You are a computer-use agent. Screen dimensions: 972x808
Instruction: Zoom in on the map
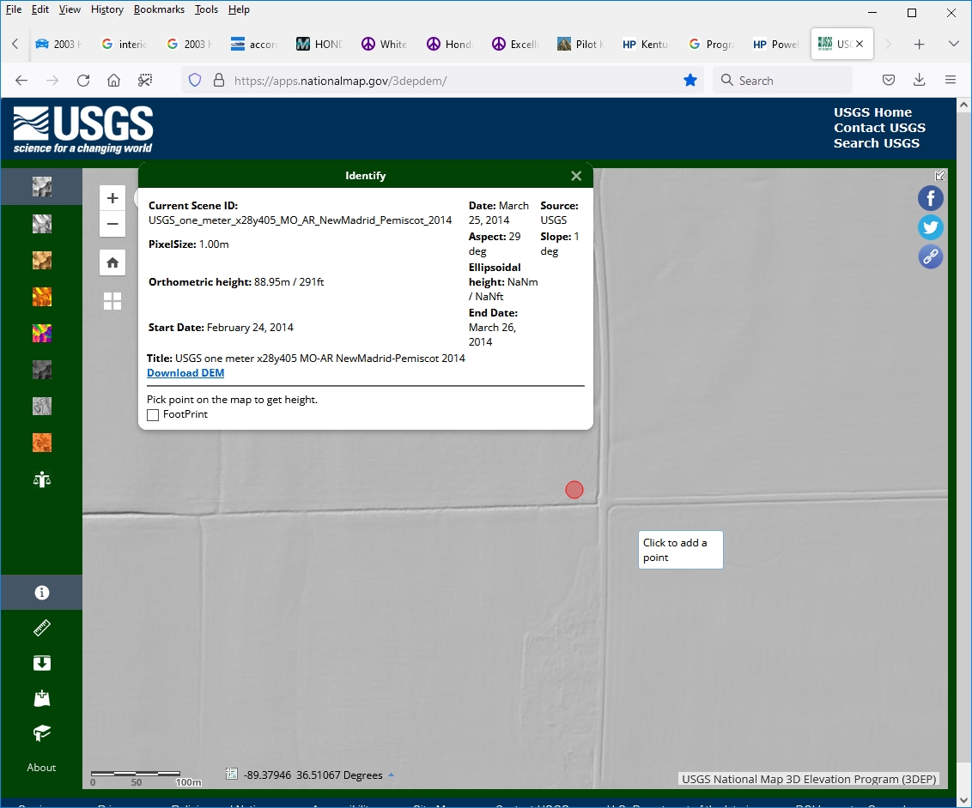click(112, 198)
